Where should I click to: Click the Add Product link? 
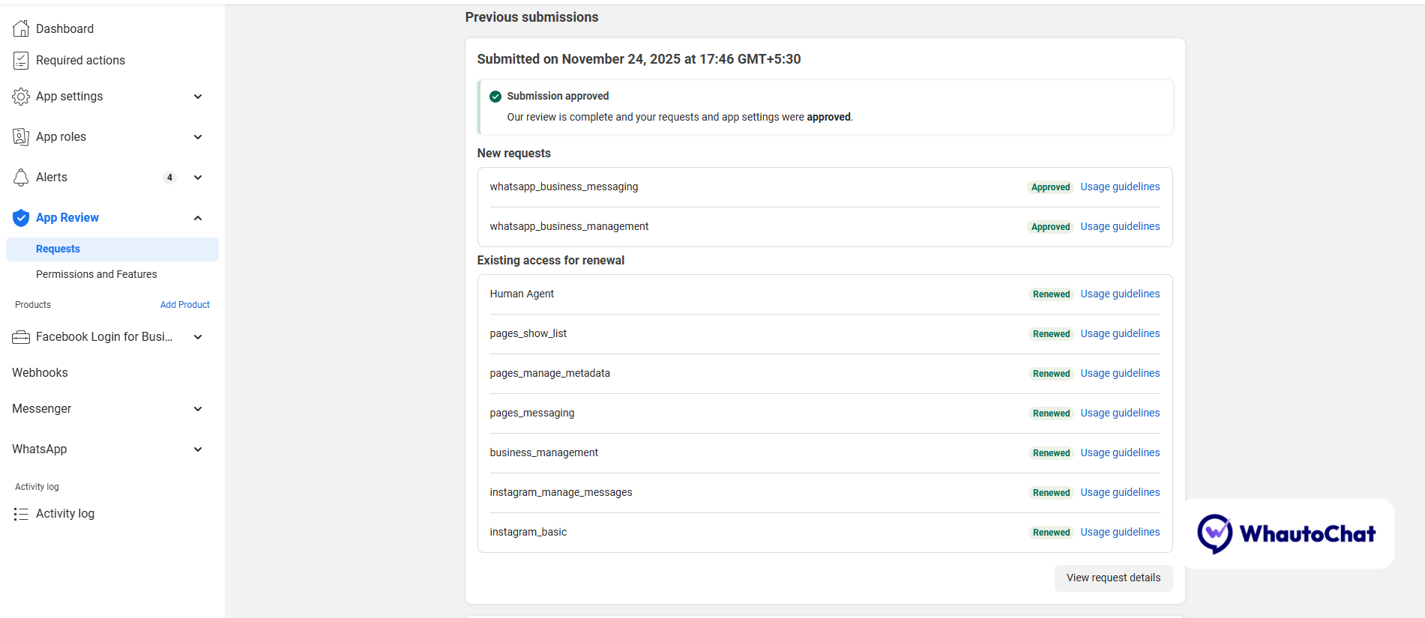click(x=184, y=305)
